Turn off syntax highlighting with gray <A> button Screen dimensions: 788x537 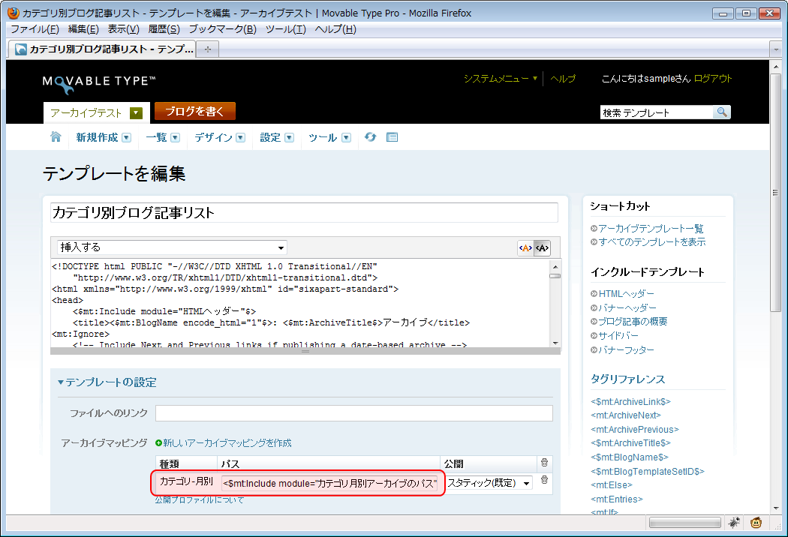[x=542, y=248]
